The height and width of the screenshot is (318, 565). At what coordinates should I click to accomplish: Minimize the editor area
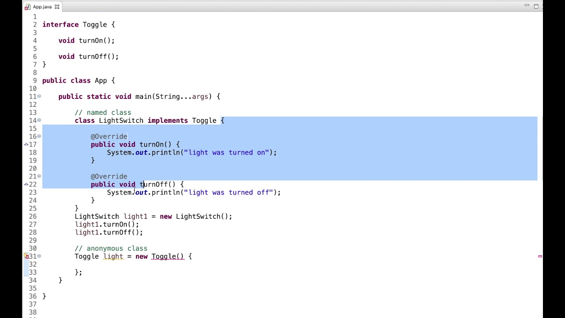(527, 6)
